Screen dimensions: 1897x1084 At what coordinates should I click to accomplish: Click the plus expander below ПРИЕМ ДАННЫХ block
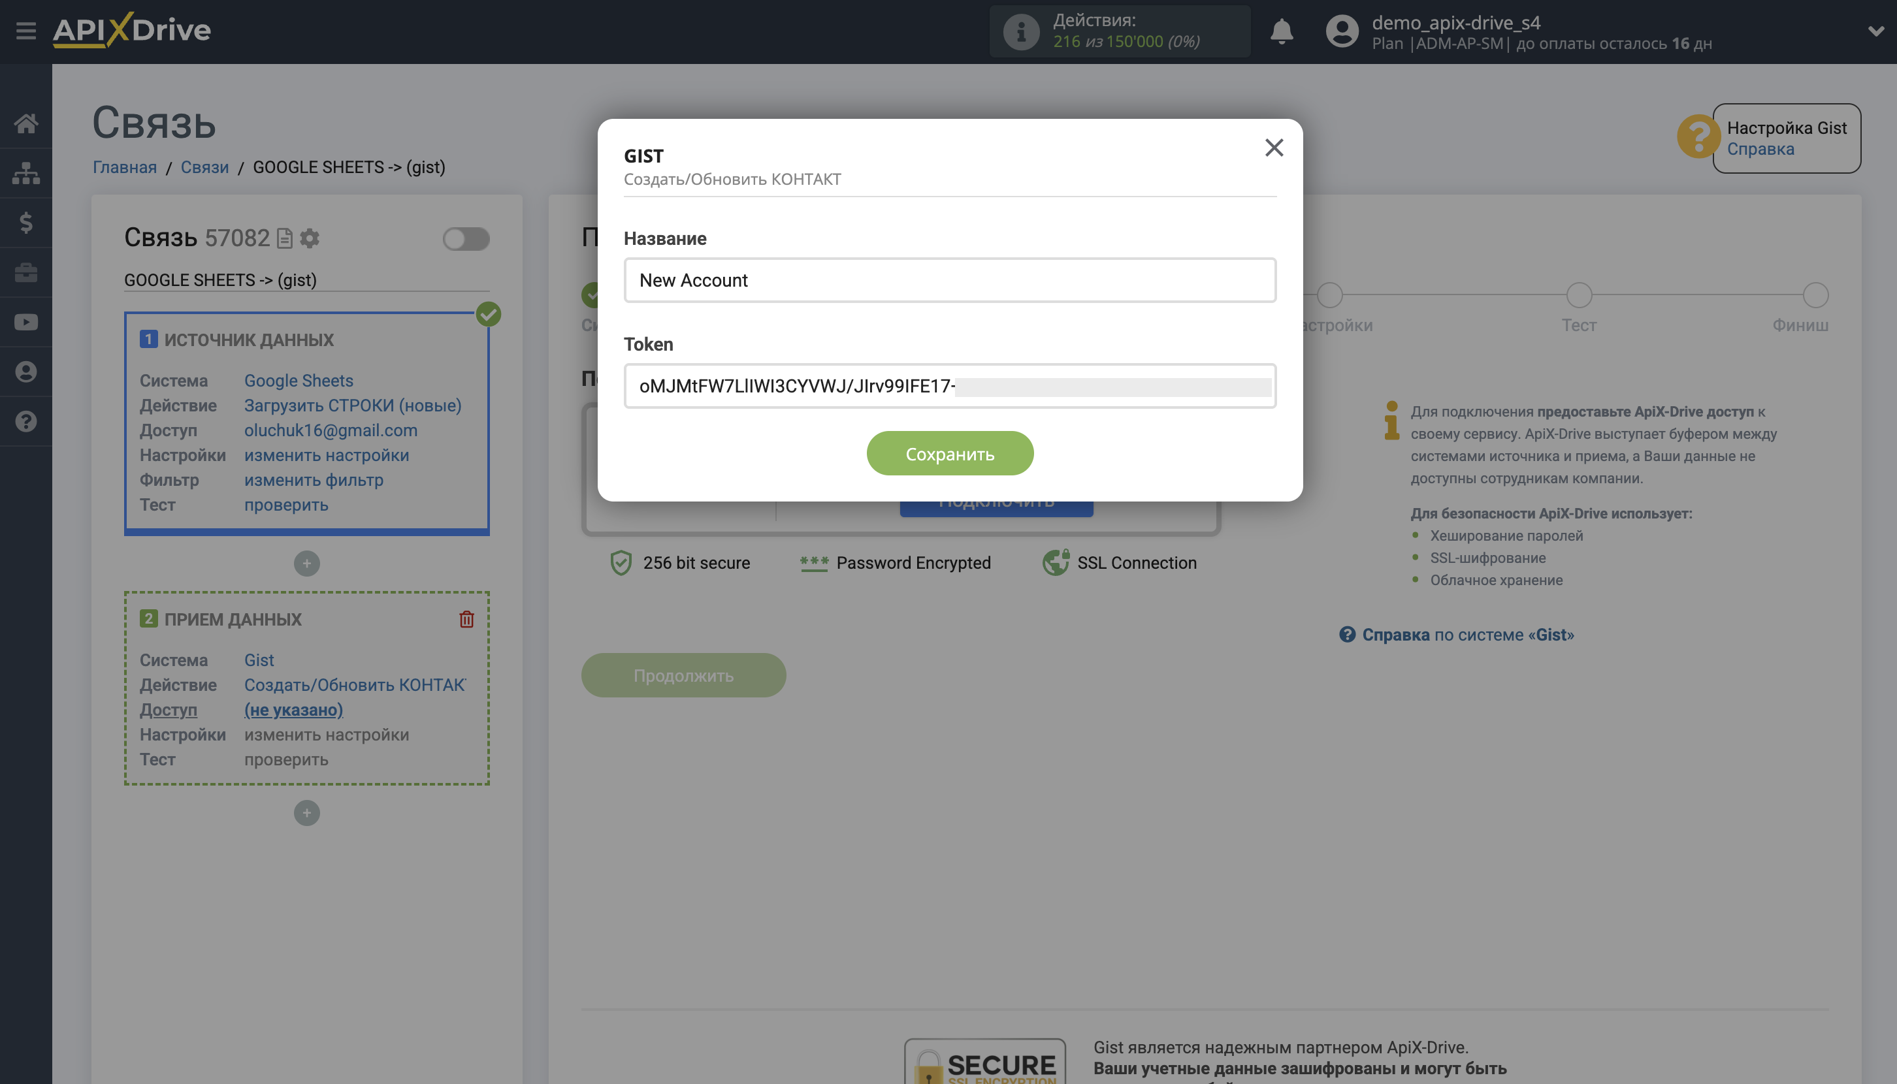[x=306, y=812]
